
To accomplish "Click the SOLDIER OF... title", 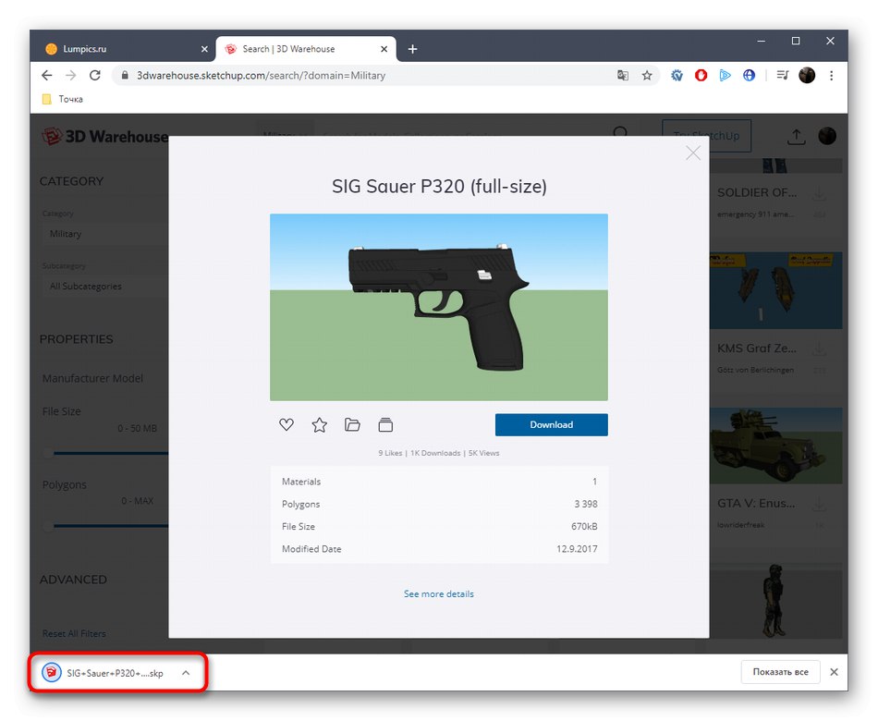I will pos(757,192).
